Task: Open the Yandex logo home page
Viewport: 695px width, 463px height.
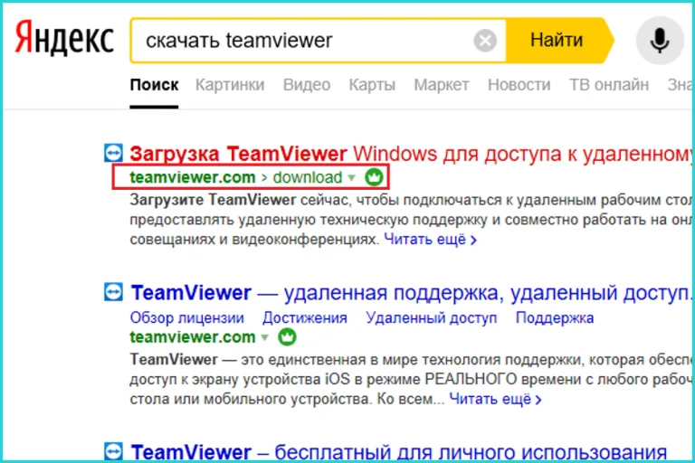Action: click(x=65, y=38)
